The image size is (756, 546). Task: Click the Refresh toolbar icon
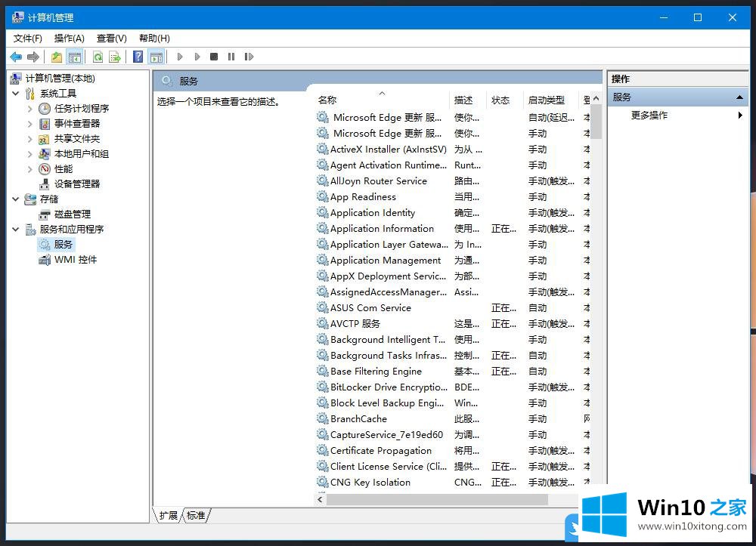click(98, 57)
